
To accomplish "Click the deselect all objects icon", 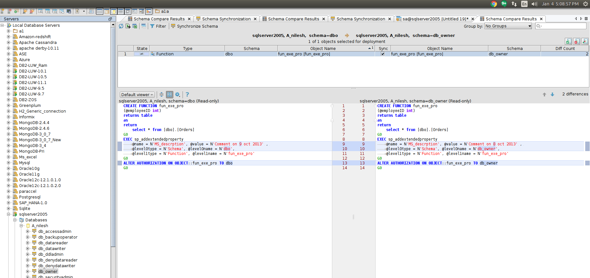I will click(x=577, y=41).
